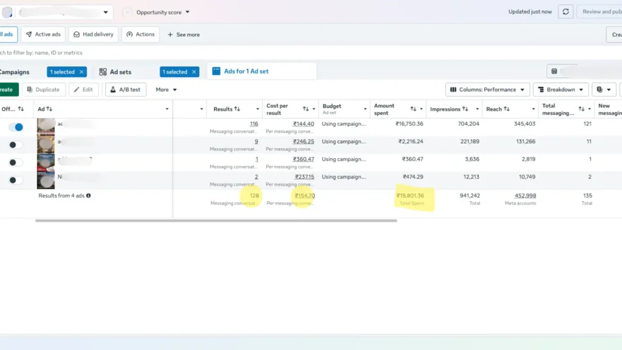Open the More actions dropdown

tap(166, 90)
